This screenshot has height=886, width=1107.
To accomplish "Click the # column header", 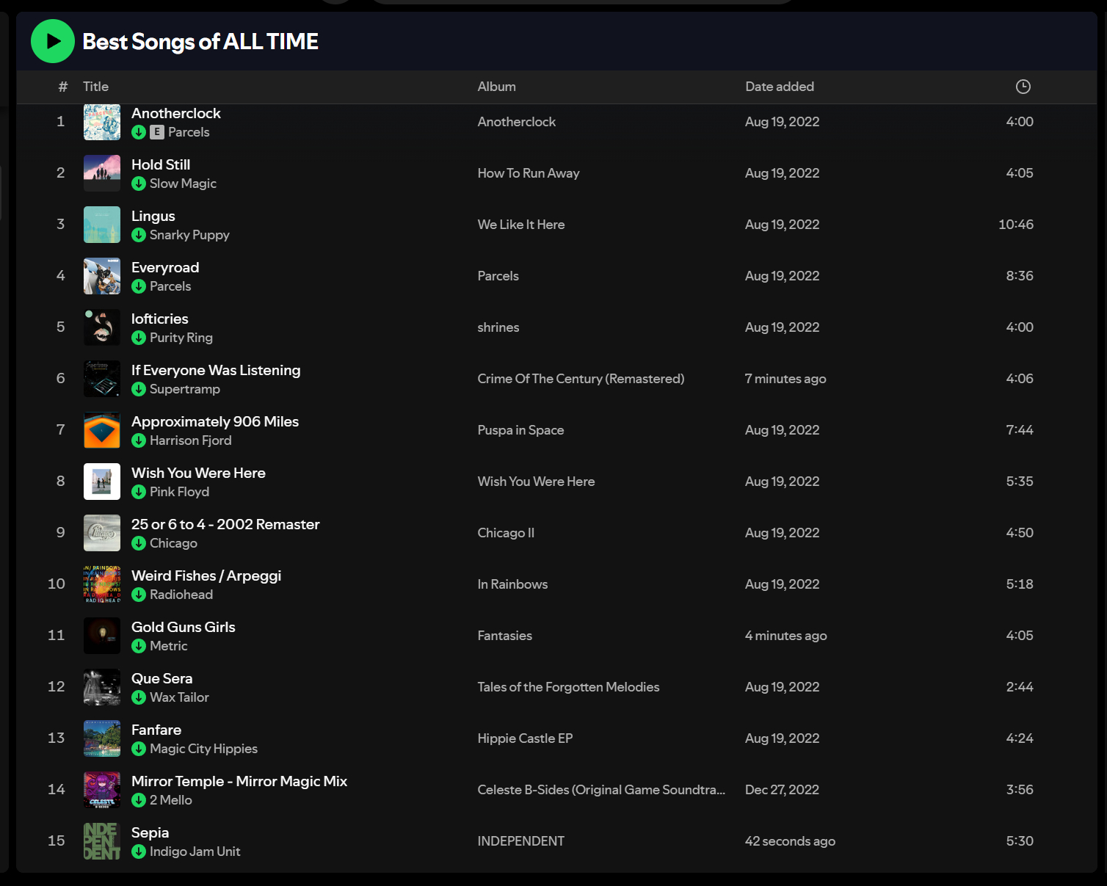I will pyautogui.click(x=63, y=87).
